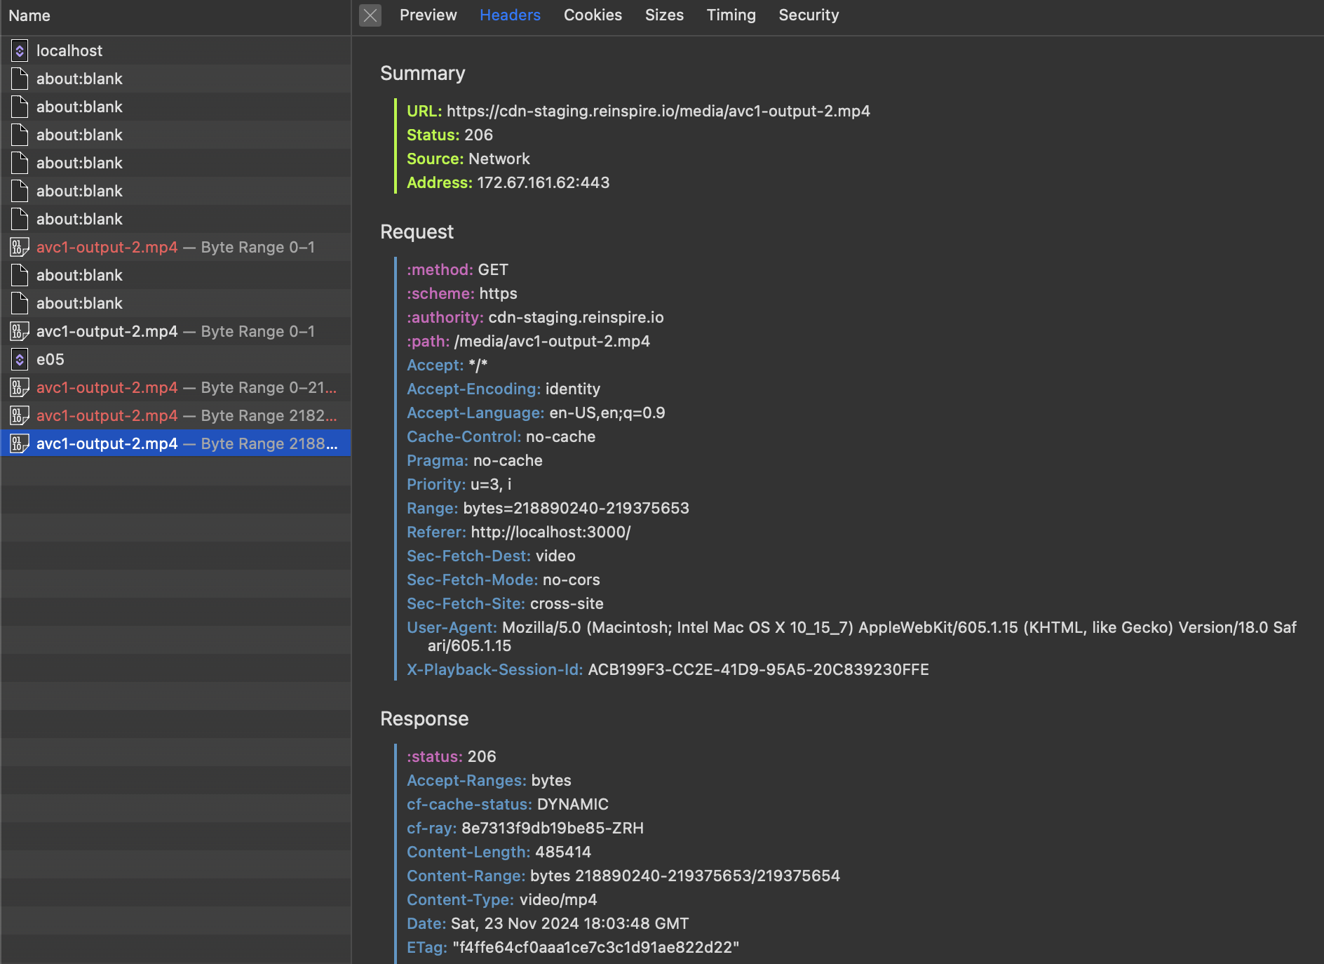The height and width of the screenshot is (964, 1324).
Task: Click the Referer link http://localhost:3000/
Action: click(x=549, y=532)
